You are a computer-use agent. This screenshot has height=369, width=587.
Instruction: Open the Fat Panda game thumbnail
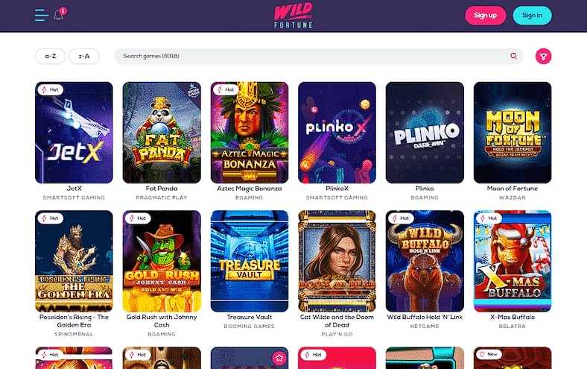162,133
